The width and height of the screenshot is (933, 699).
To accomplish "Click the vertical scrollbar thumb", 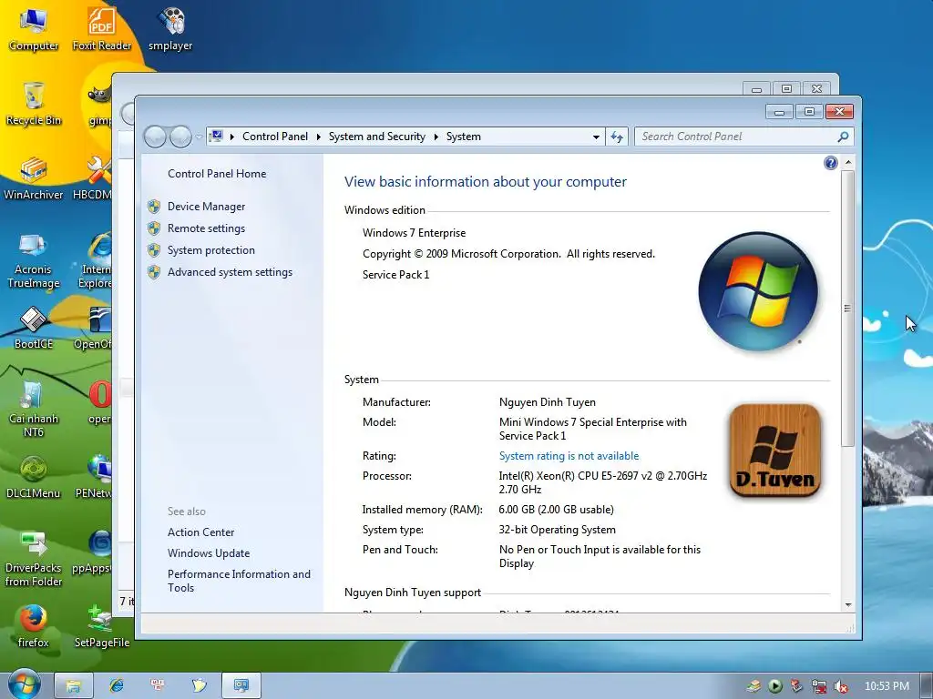I will coord(848,308).
